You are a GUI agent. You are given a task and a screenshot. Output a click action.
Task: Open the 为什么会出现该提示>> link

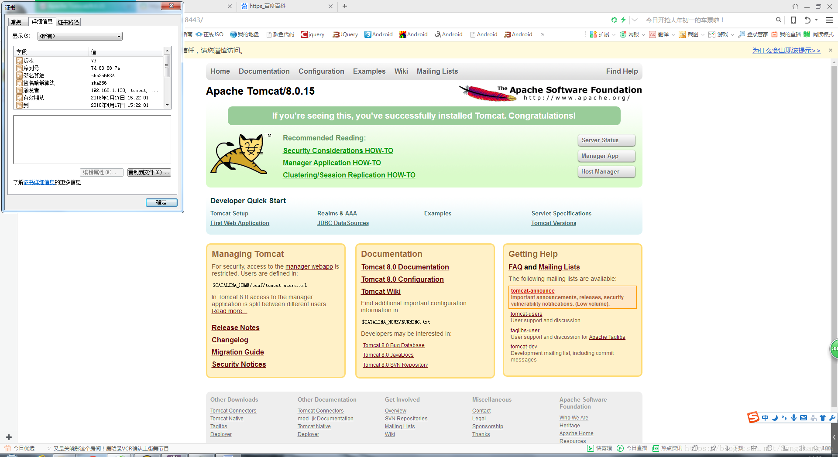point(786,51)
